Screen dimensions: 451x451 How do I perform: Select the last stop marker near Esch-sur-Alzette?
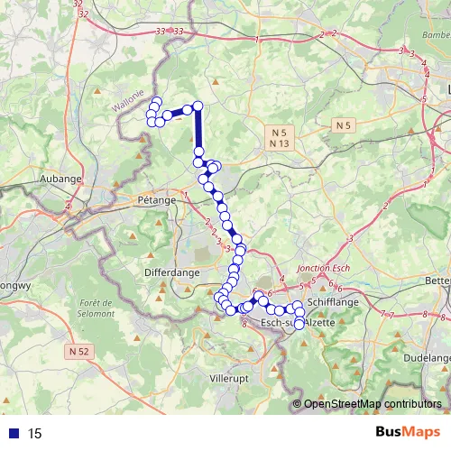(x=299, y=325)
